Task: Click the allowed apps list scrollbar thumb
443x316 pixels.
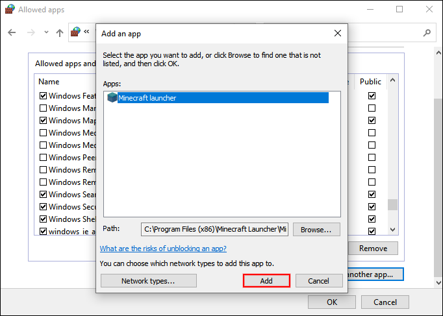Action: [392, 205]
